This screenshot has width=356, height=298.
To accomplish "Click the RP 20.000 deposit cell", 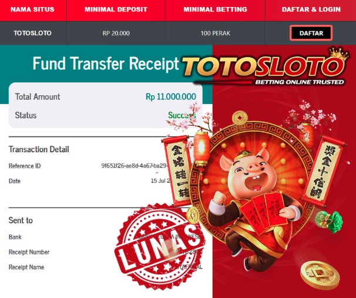I will [116, 33].
